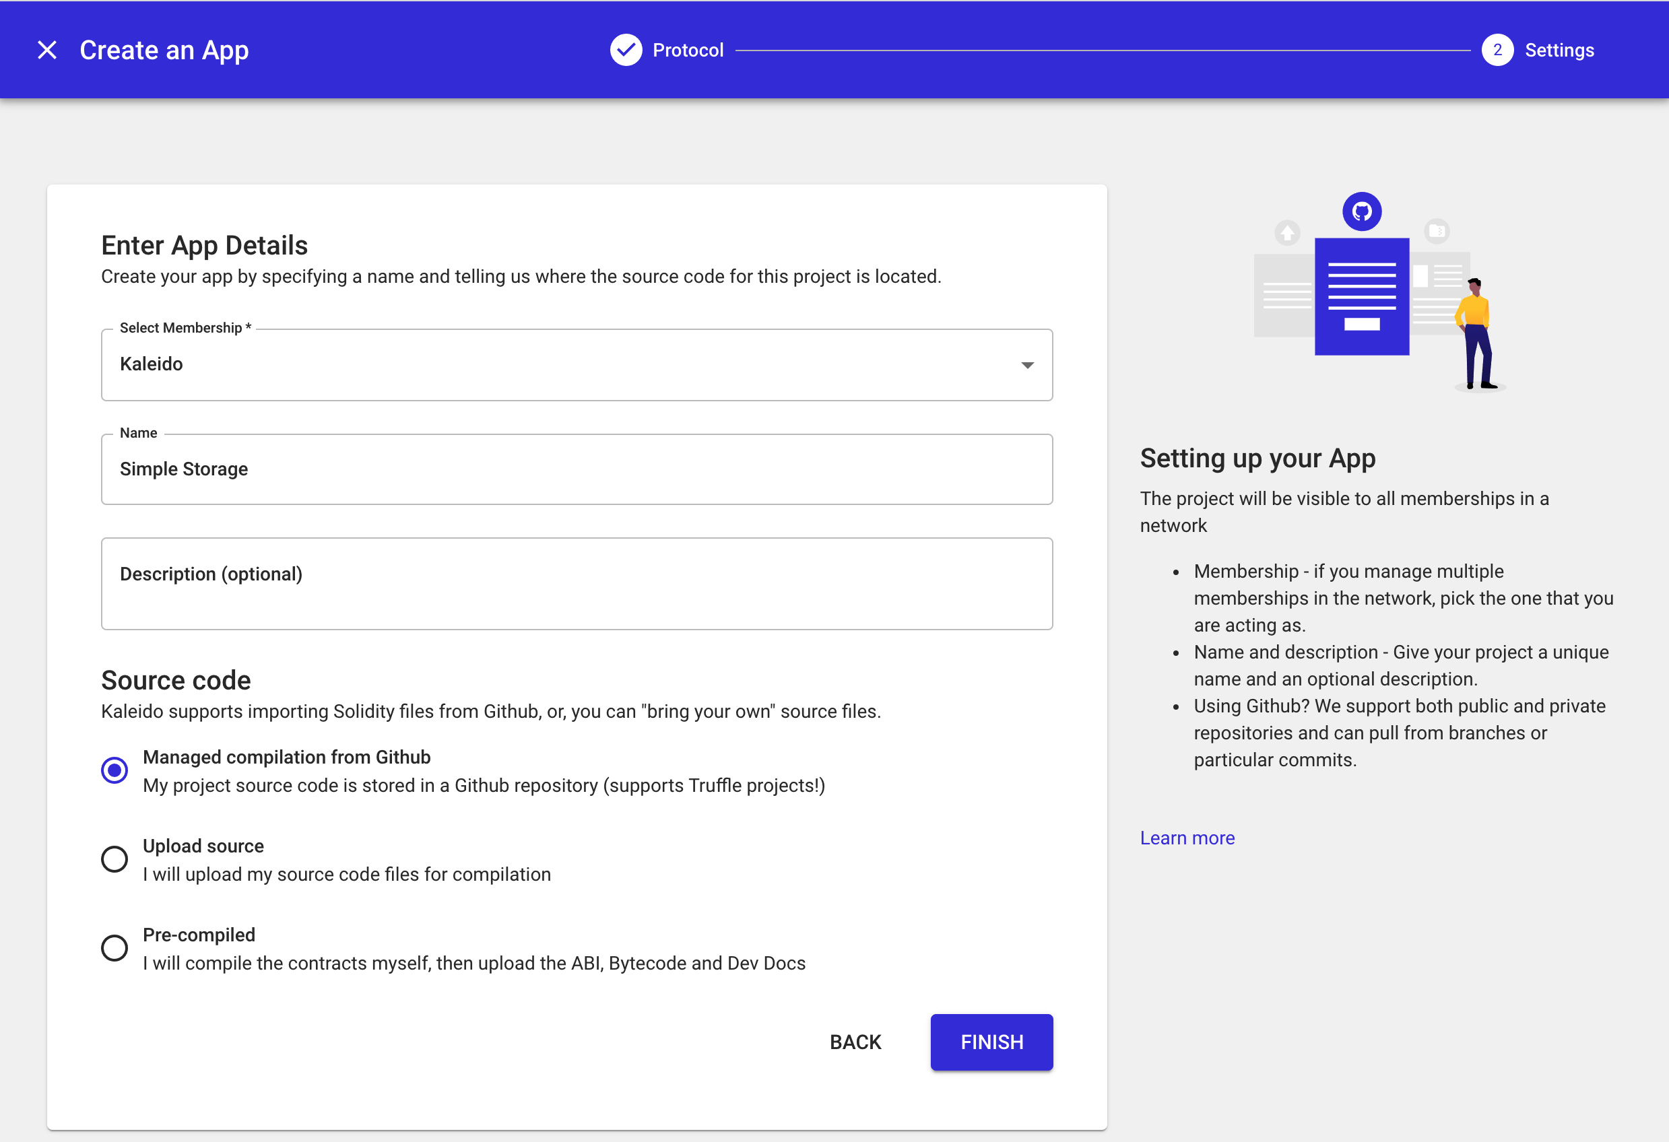Close the Create an App wizard

click(x=47, y=51)
